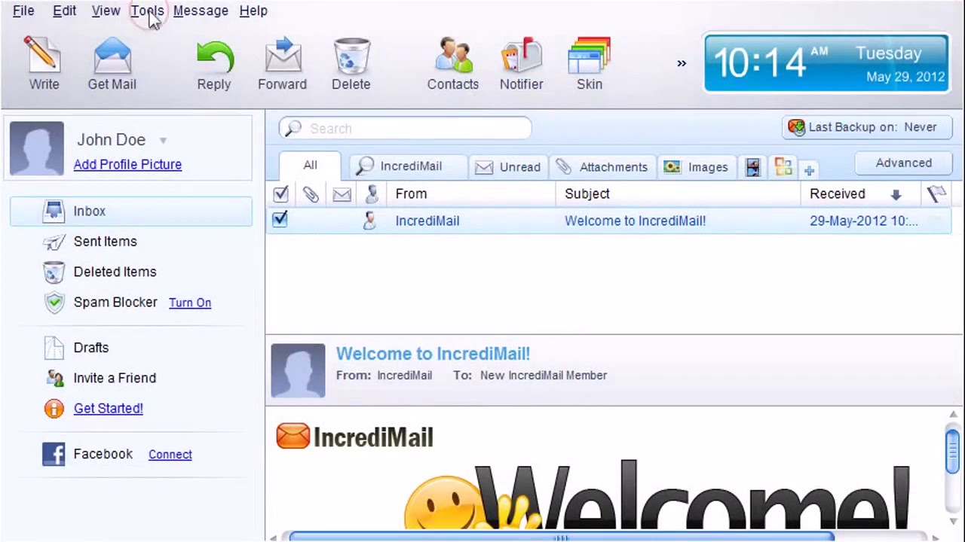Open the Tools menu
This screenshot has height=542, width=965.
147,11
